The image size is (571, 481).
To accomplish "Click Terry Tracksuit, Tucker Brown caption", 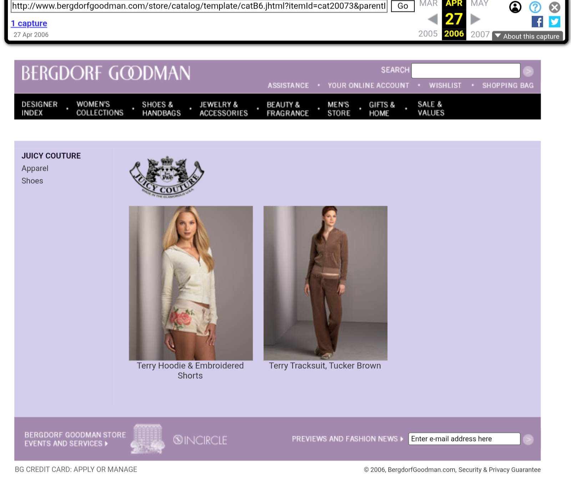I will (325, 366).
